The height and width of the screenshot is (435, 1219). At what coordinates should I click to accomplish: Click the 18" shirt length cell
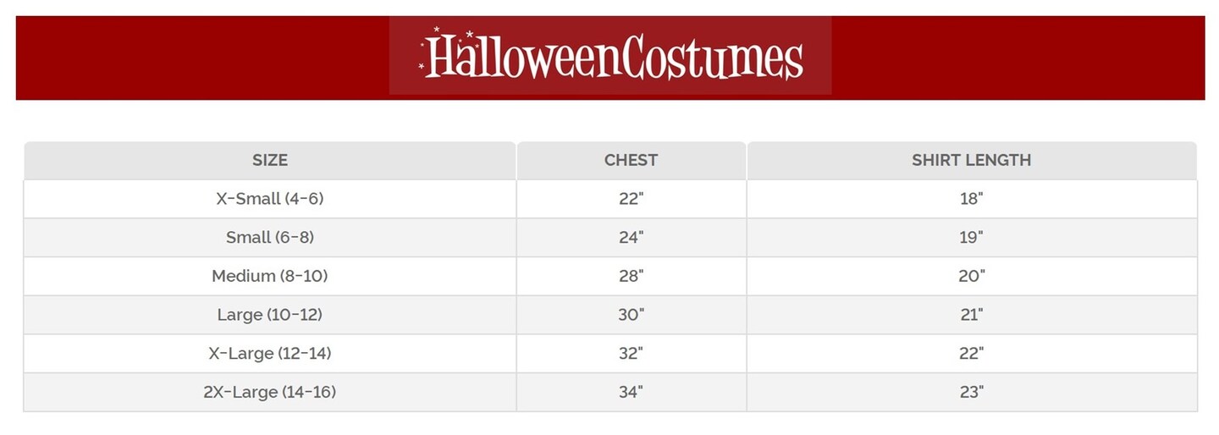pyautogui.click(x=971, y=199)
